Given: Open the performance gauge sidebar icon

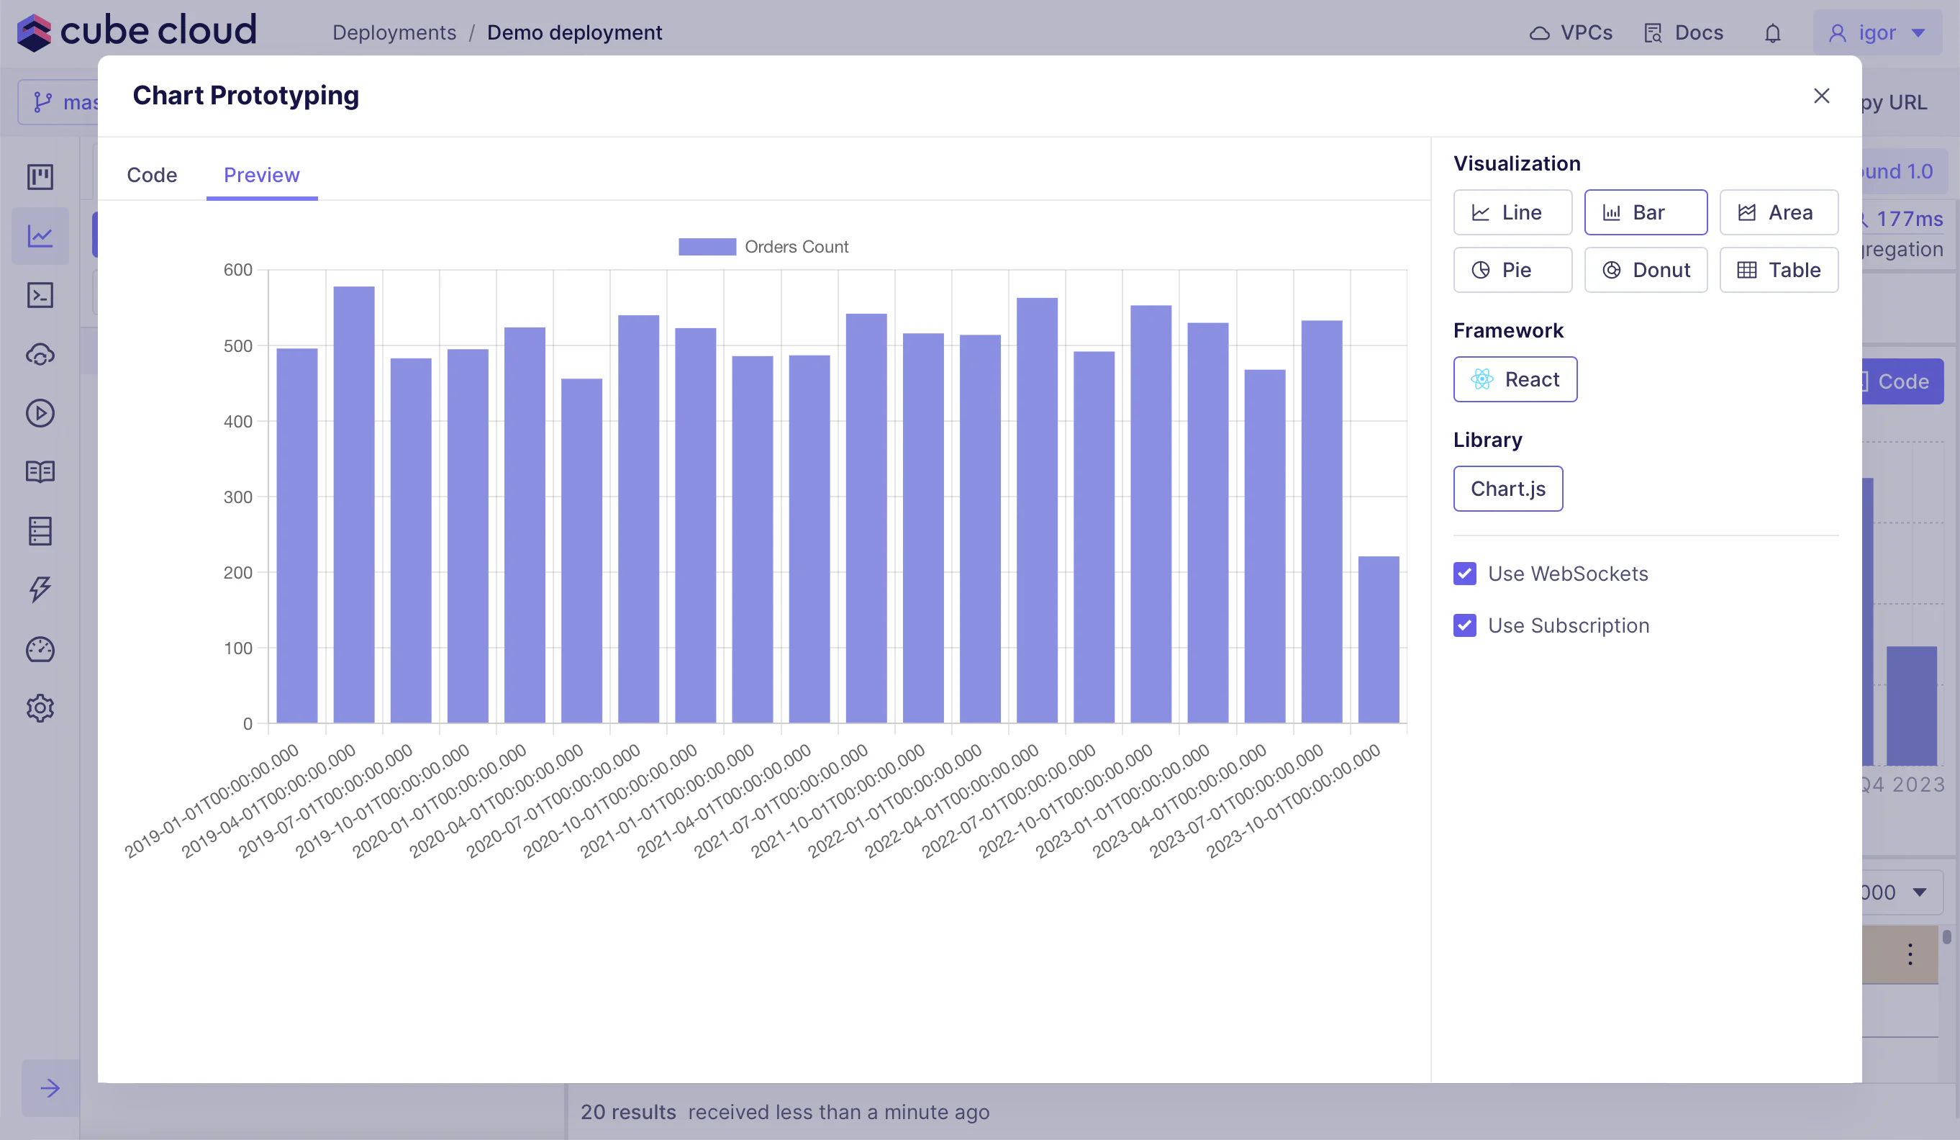Looking at the screenshot, I should click(40, 649).
